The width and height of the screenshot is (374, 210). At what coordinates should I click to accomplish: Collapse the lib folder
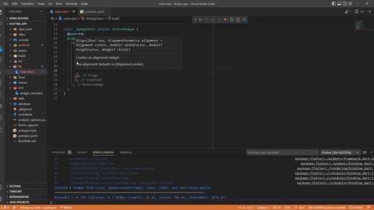tap(26, 66)
